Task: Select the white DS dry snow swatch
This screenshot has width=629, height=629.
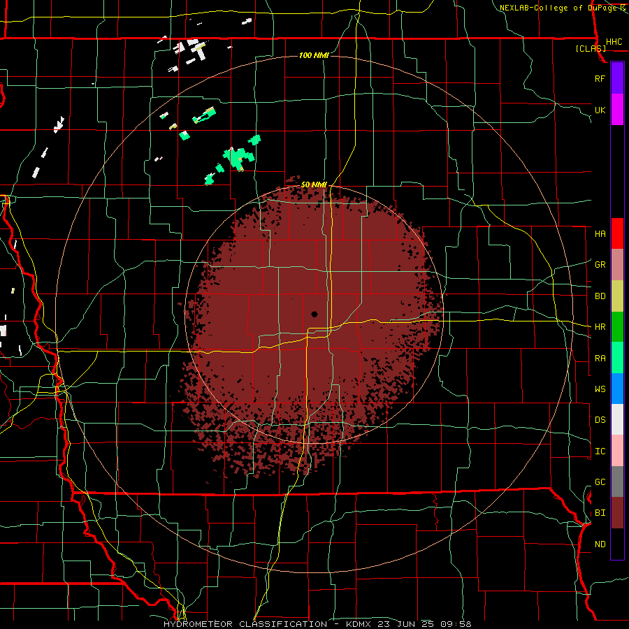Action: coord(617,419)
